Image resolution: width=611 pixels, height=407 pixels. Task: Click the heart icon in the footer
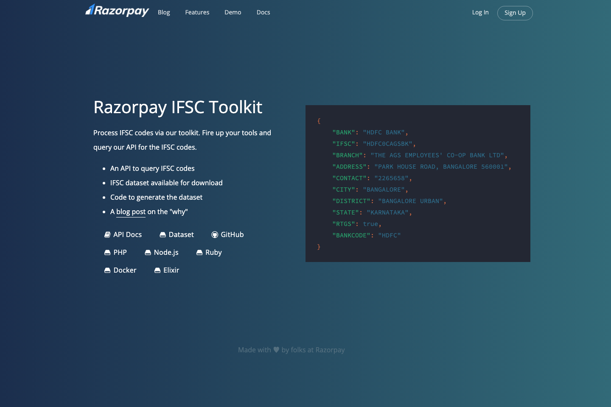click(276, 350)
